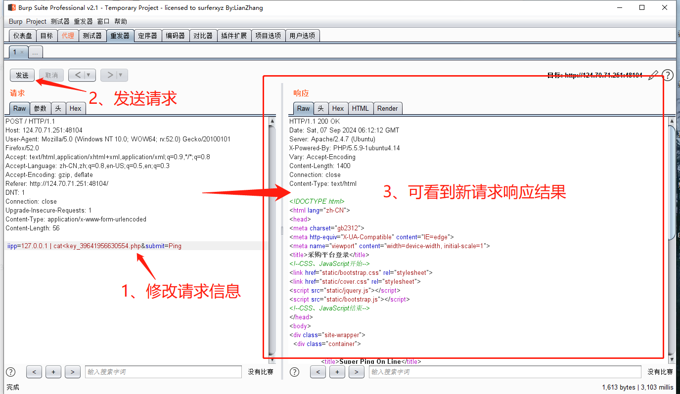
Task: Close Repeater tab 1 with the x
Action: click(x=22, y=52)
